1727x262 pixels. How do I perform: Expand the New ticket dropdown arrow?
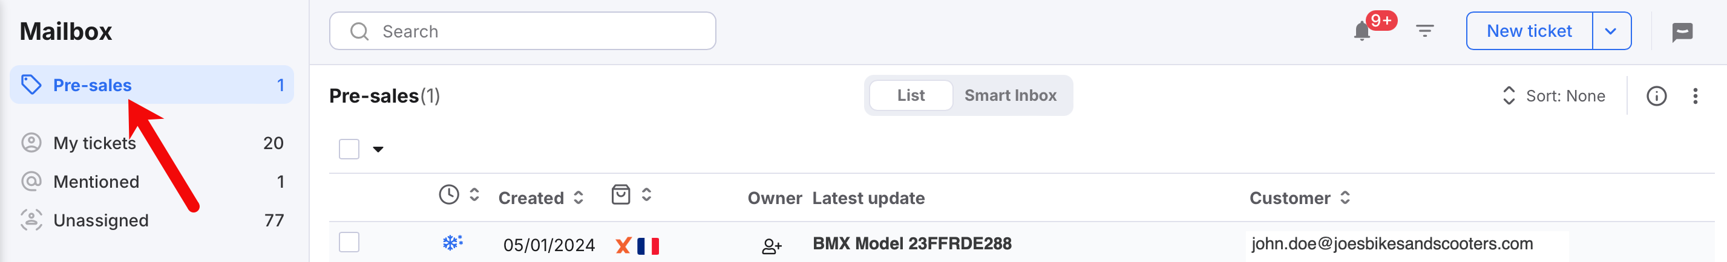click(1610, 31)
